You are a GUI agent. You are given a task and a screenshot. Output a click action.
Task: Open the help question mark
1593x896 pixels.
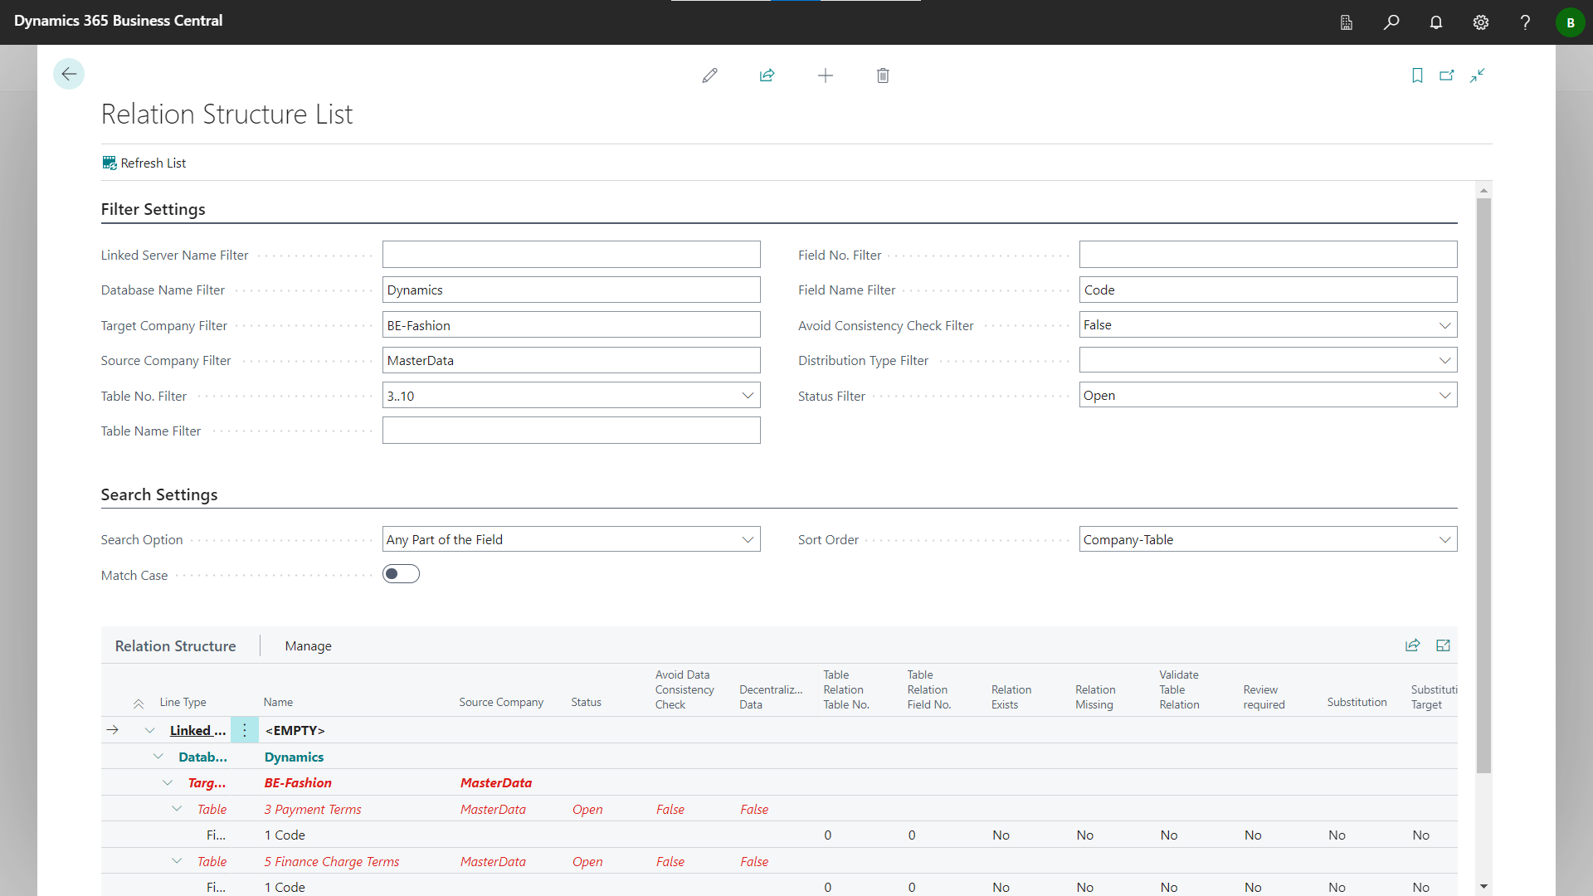click(1525, 22)
